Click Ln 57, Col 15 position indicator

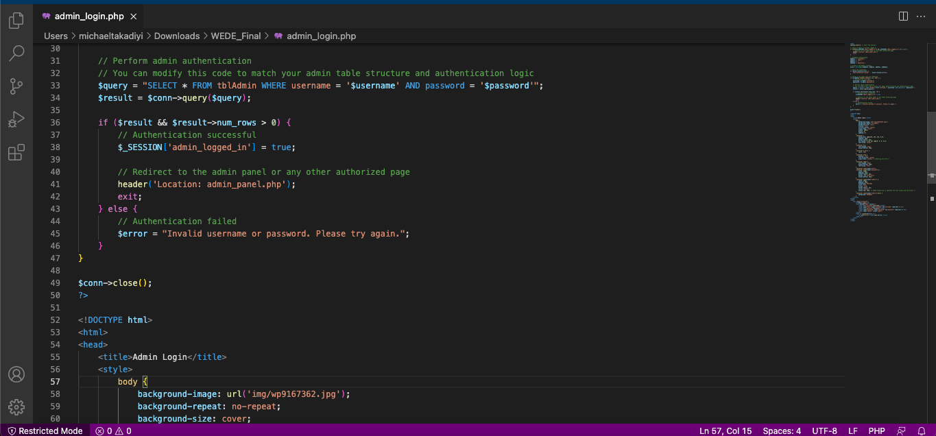click(x=725, y=431)
